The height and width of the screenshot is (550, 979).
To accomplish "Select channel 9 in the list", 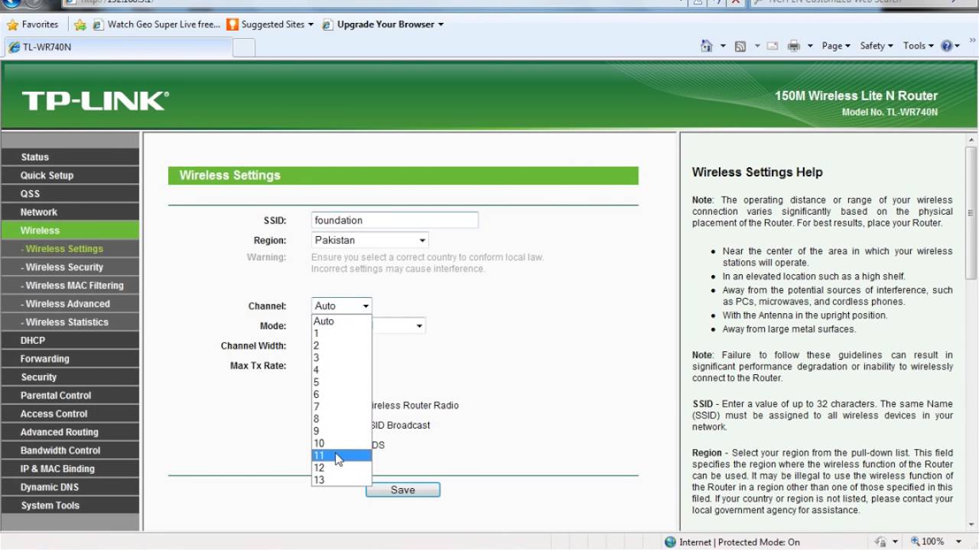I will click(x=341, y=432).
